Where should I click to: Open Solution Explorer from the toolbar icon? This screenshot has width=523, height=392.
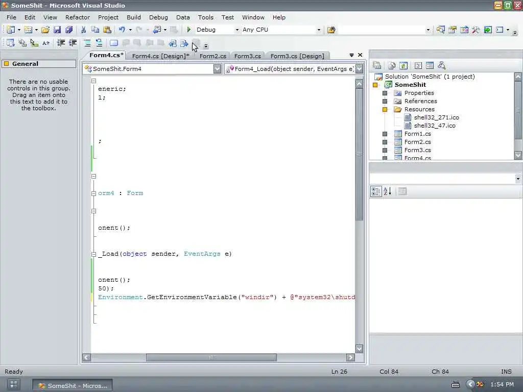pyautogui.click(x=441, y=30)
